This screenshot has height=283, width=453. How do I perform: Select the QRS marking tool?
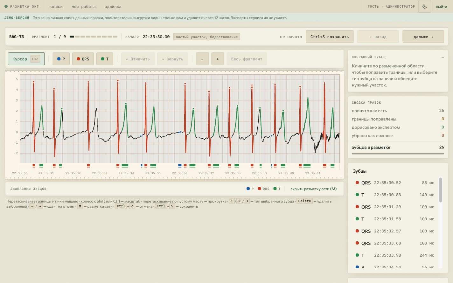[83, 59]
